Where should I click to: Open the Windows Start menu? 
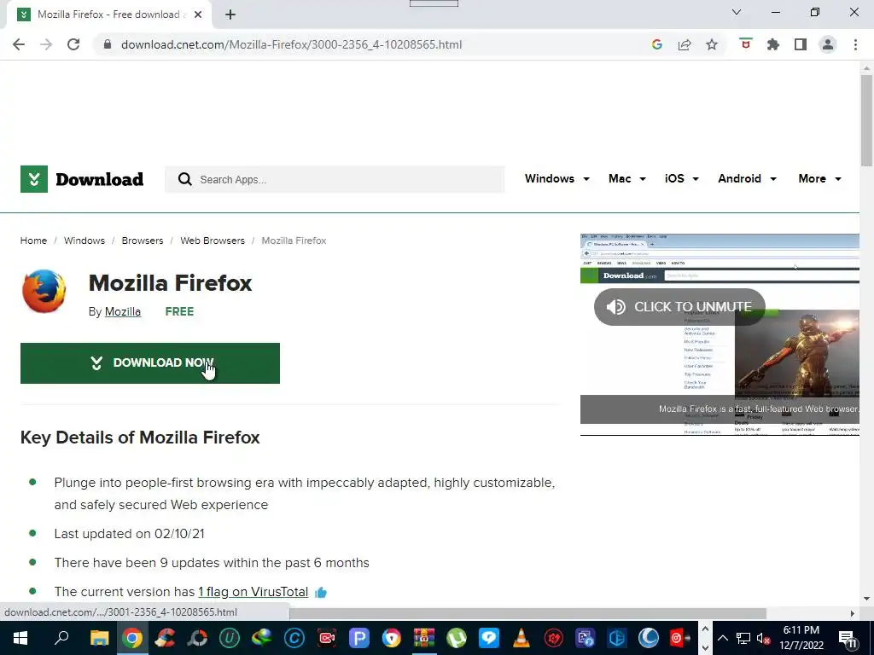20,638
